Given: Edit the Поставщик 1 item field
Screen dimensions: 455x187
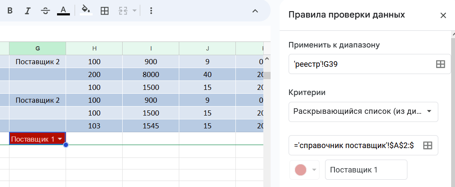Looking at the screenshot, I should 366,170.
